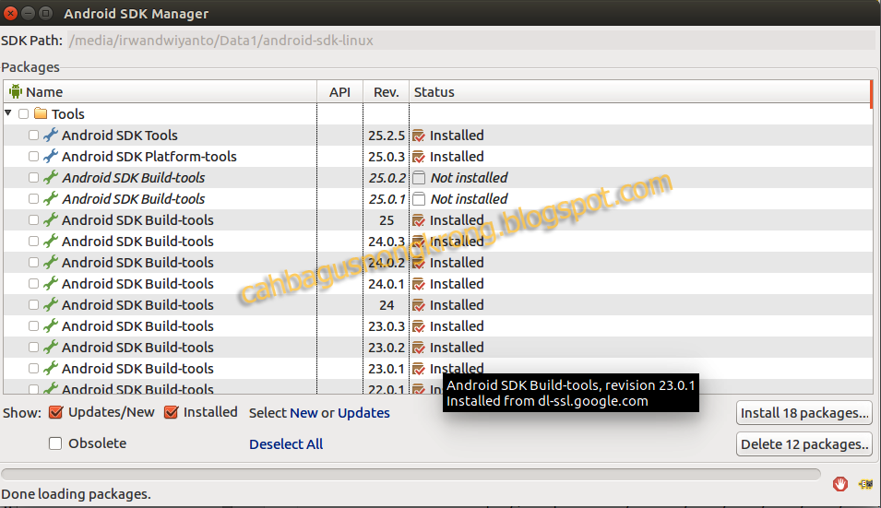Screen dimensions: 881x508
Task: Open the SDK manager log icon
Action: tap(866, 484)
